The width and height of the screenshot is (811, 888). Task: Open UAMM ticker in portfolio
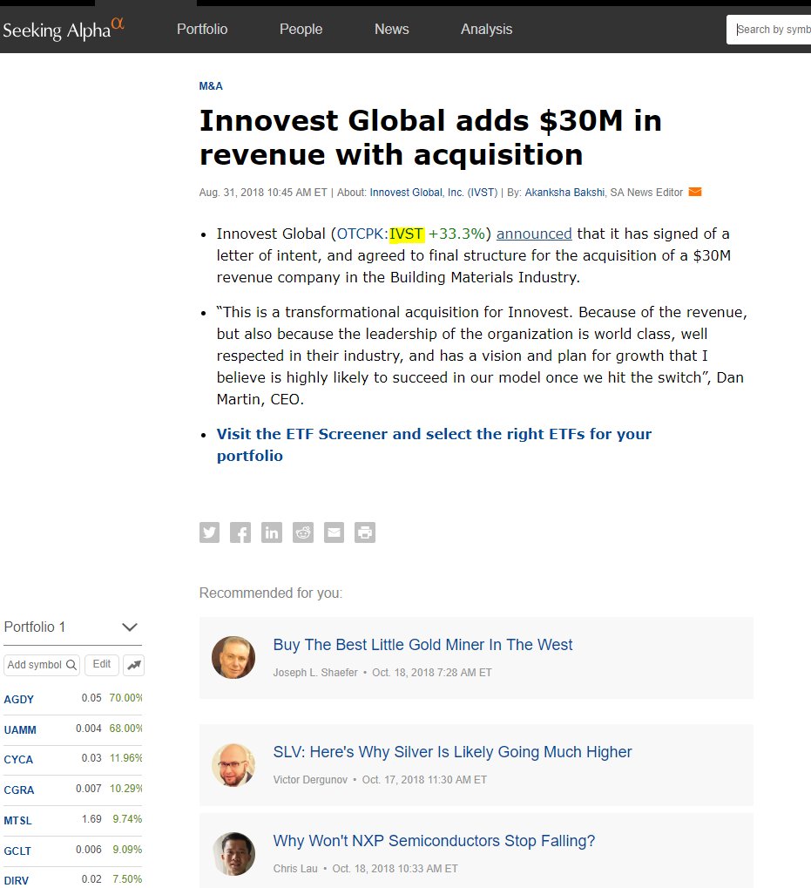(x=20, y=730)
